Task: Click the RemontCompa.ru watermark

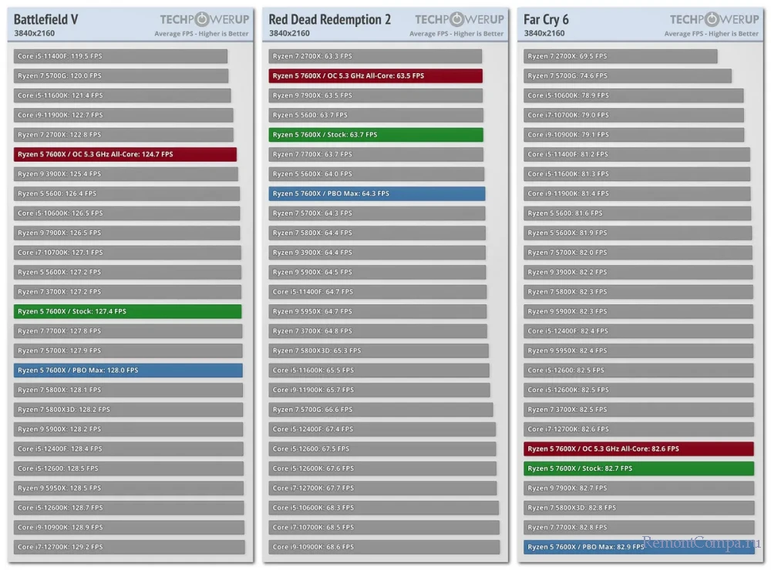Action: click(x=699, y=544)
